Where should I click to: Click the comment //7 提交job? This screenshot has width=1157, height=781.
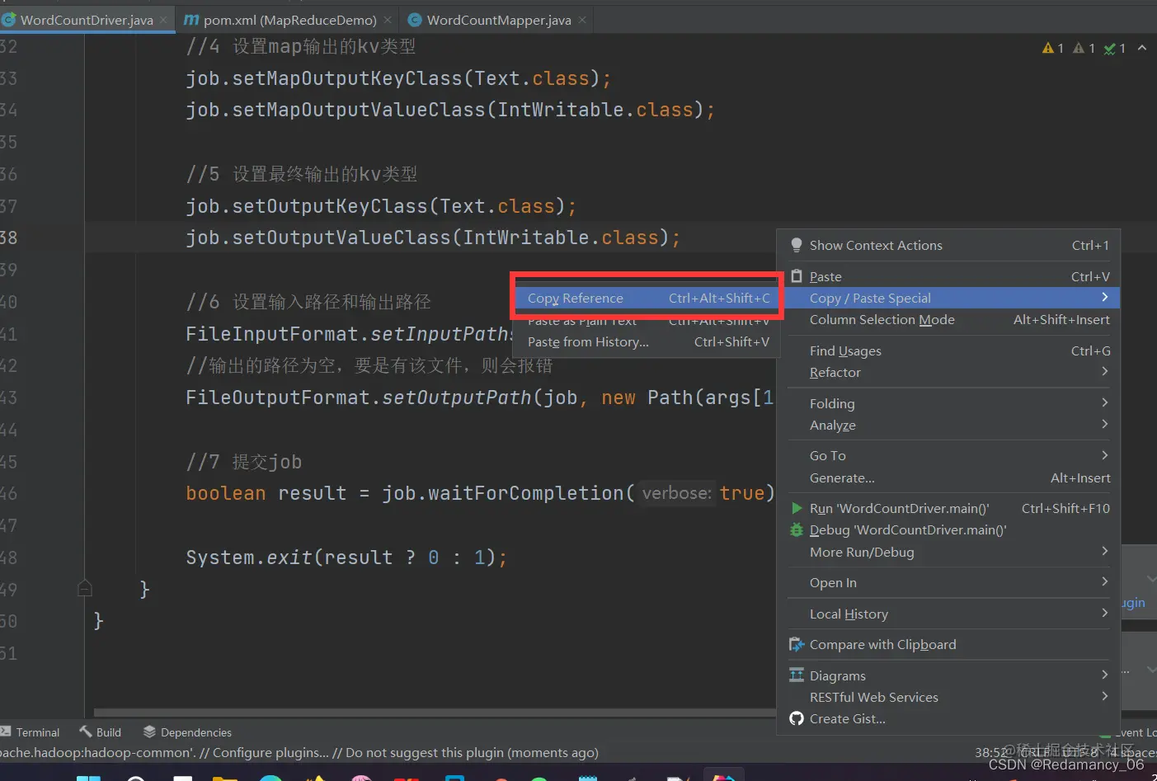[244, 462]
